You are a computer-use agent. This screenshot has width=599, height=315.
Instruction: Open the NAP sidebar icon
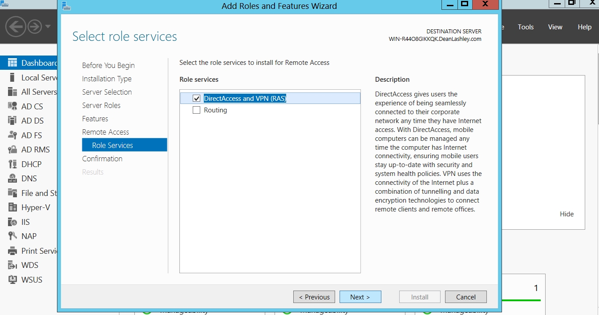pyautogui.click(x=12, y=236)
